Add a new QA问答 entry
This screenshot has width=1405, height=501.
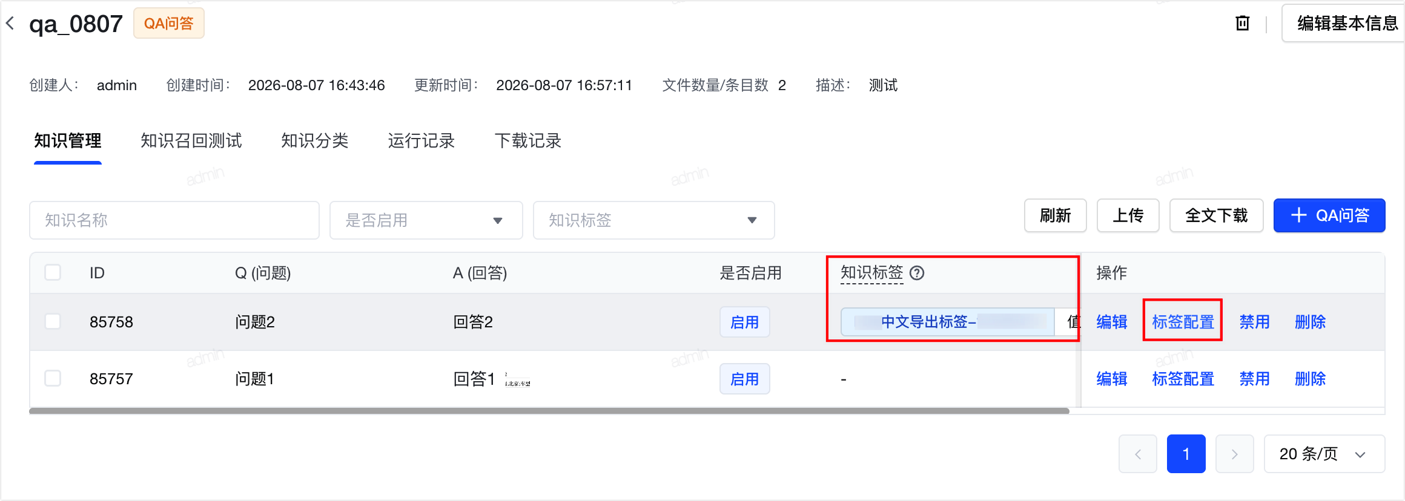click(x=1329, y=215)
